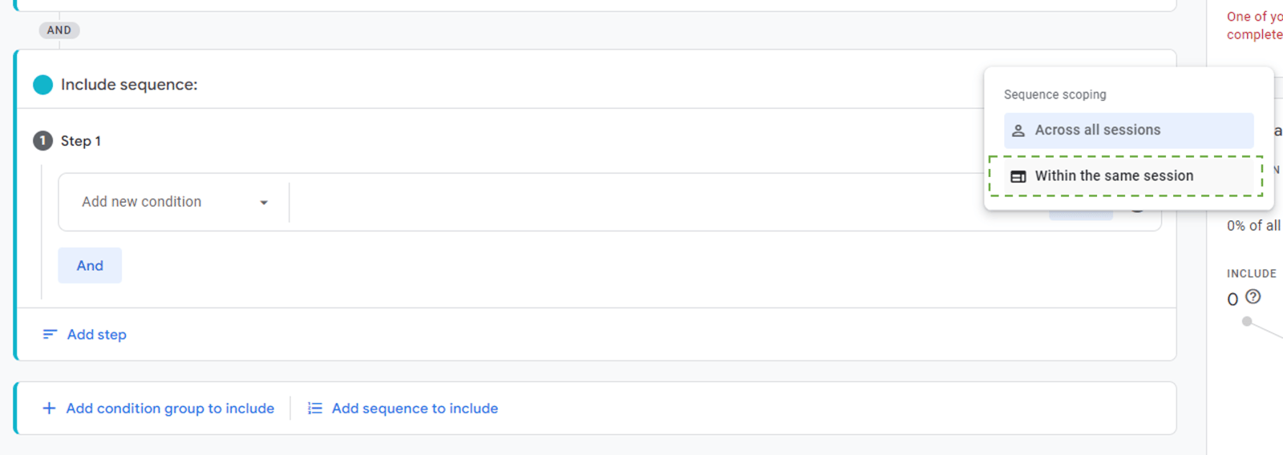Click the Step 1 number badge

42,141
